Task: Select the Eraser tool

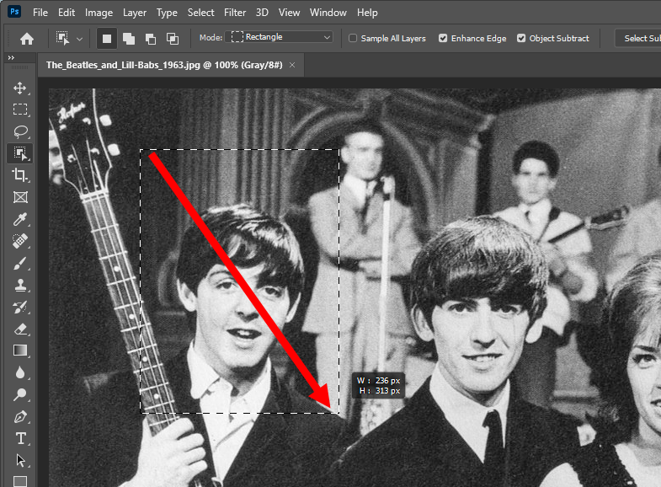Action: tap(20, 329)
